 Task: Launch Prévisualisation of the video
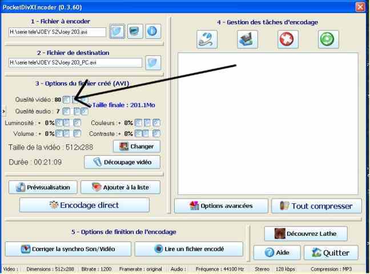point(43,187)
